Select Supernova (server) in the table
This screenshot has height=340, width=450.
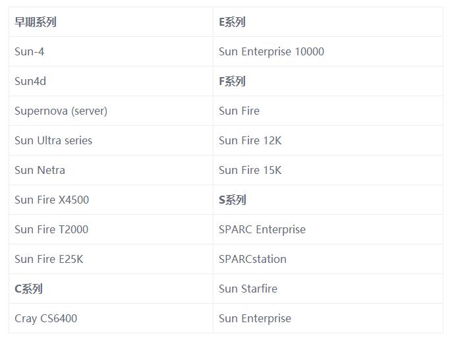pos(61,111)
